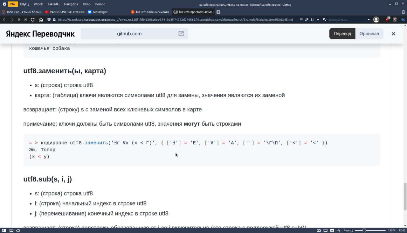Open search engine selector magnifier dropdown

click(x=325, y=19)
